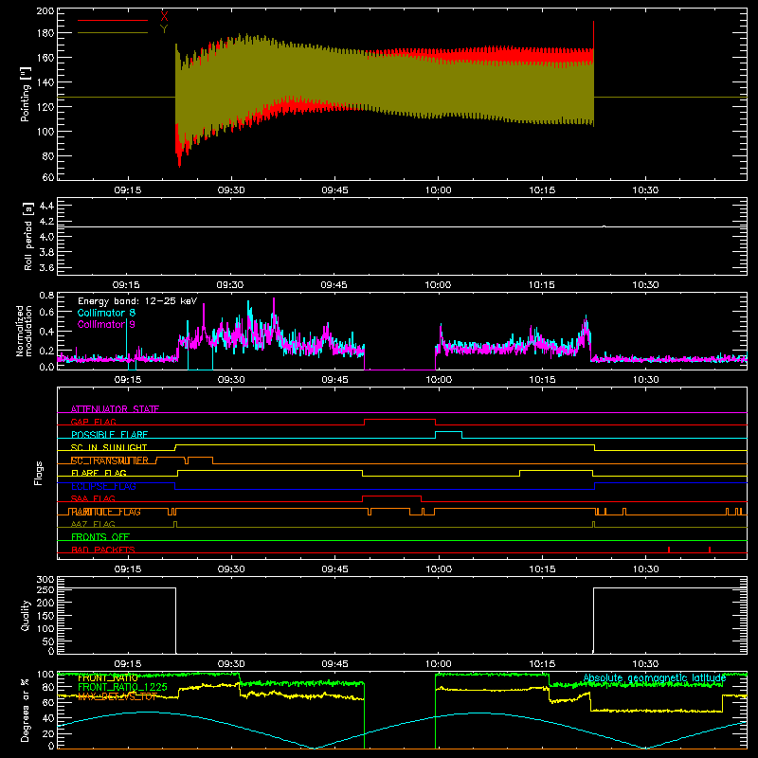
Task: Click red pointing spike at end of data
Action: pos(594,34)
